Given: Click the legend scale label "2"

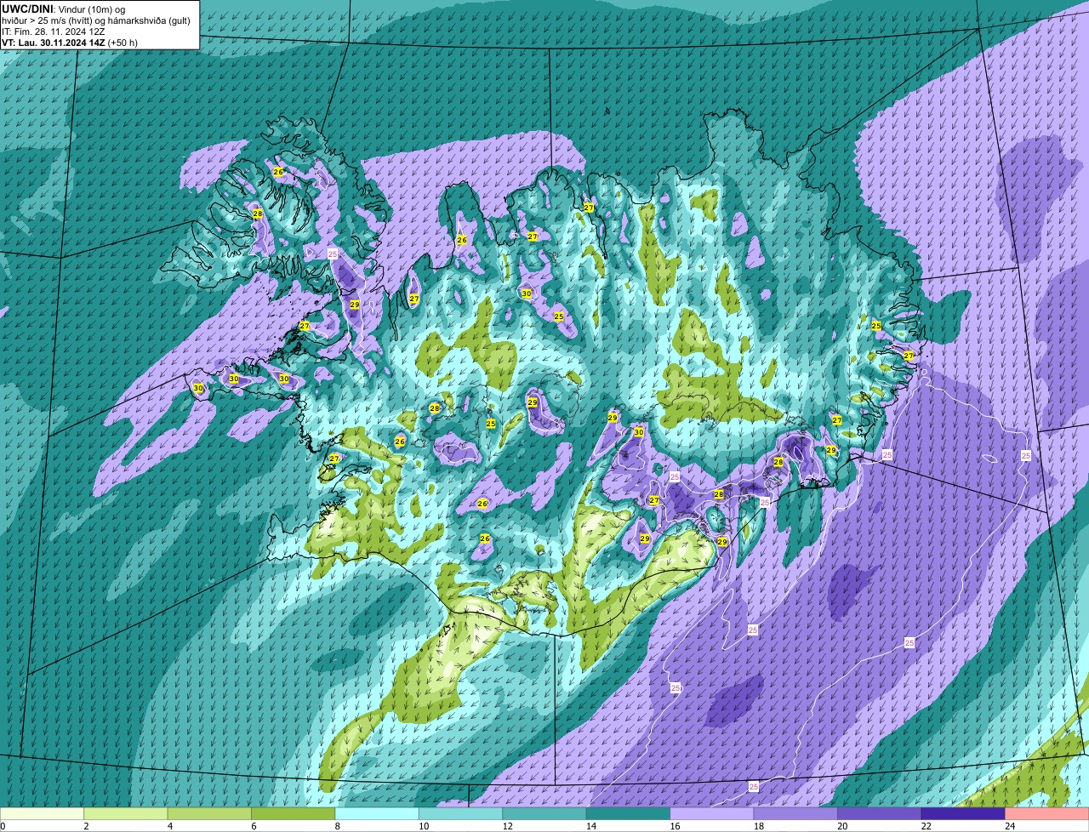Looking at the screenshot, I should pyautogui.click(x=86, y=826).
